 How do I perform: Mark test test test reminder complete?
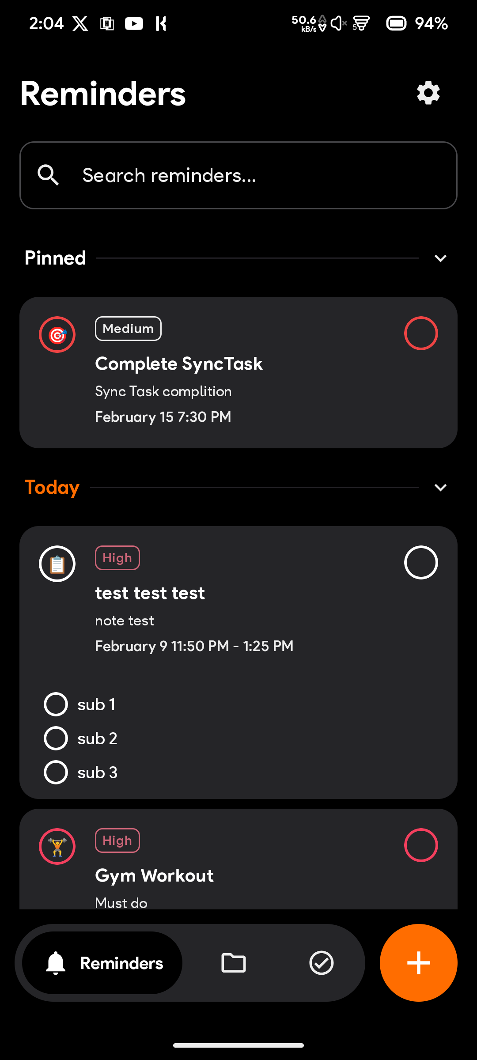pos(421,562)
